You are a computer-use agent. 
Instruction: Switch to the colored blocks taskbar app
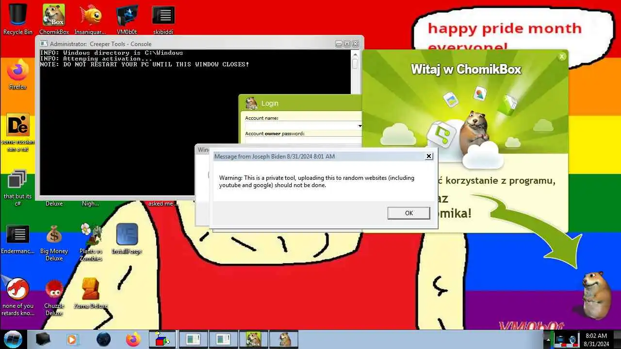pyautogui.click(x=163, y=339)
